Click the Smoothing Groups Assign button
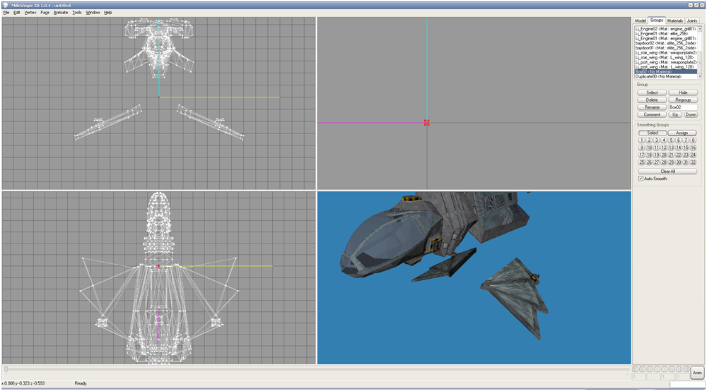 point(682,133)
